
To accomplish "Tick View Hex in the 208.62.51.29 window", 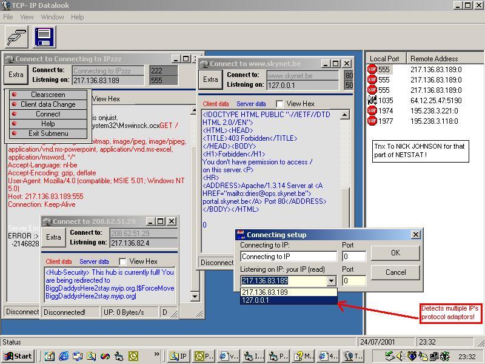I will (x=123, y=261).
